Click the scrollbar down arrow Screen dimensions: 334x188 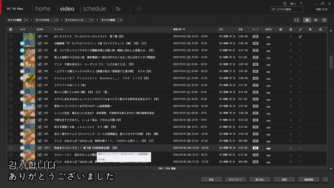tap(331, 169)
